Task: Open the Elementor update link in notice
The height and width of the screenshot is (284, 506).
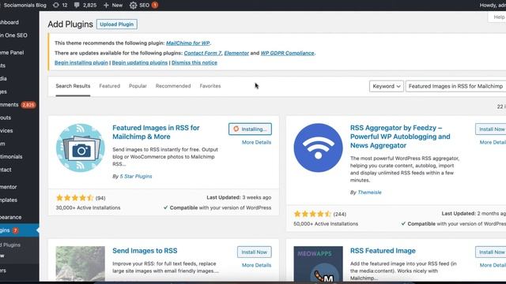Action: pos(236,53)
